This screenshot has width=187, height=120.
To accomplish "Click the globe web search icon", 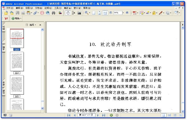I will [x=48, y=13].
